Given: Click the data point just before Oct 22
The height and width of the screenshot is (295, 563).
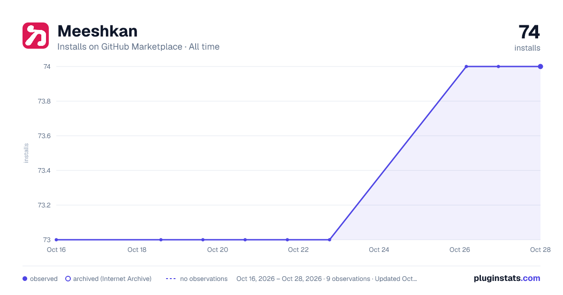Looking at the screenshot, I should coord(287,240).
